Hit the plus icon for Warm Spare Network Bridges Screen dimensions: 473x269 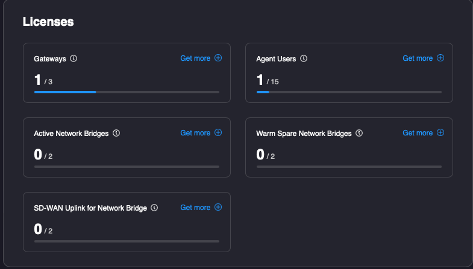(x=440, y=133)
